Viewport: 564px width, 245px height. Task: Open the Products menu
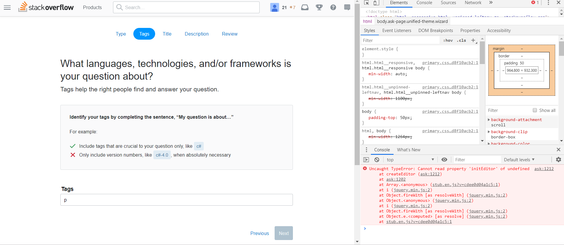92,7
